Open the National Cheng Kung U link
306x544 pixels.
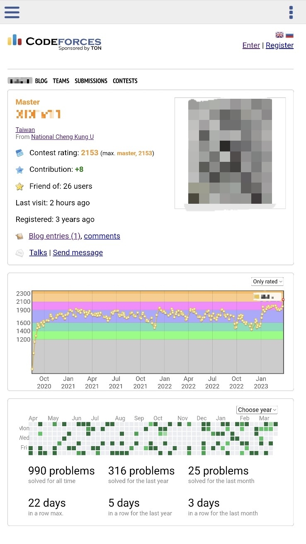(62, 137)
